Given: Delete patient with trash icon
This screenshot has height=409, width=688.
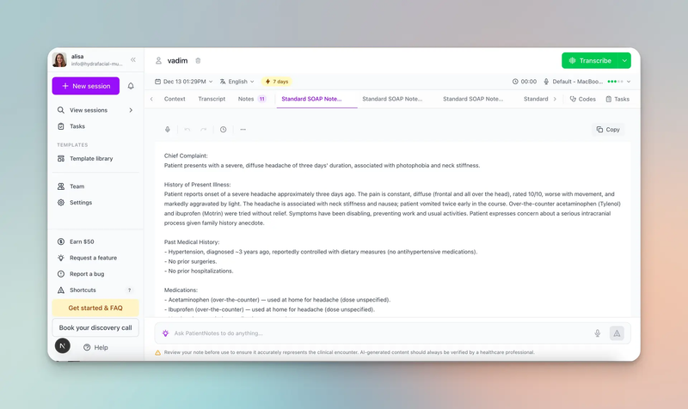Looking at the screenshot, I should (x=198, y=60).
